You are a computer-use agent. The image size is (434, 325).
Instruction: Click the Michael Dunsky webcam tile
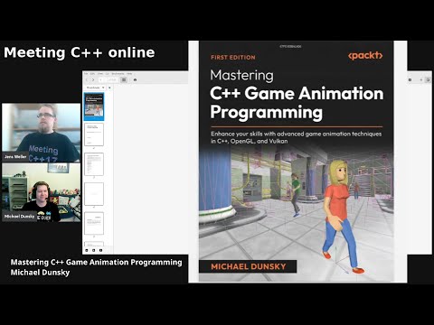pyautogui.click(x=42, y=192)
